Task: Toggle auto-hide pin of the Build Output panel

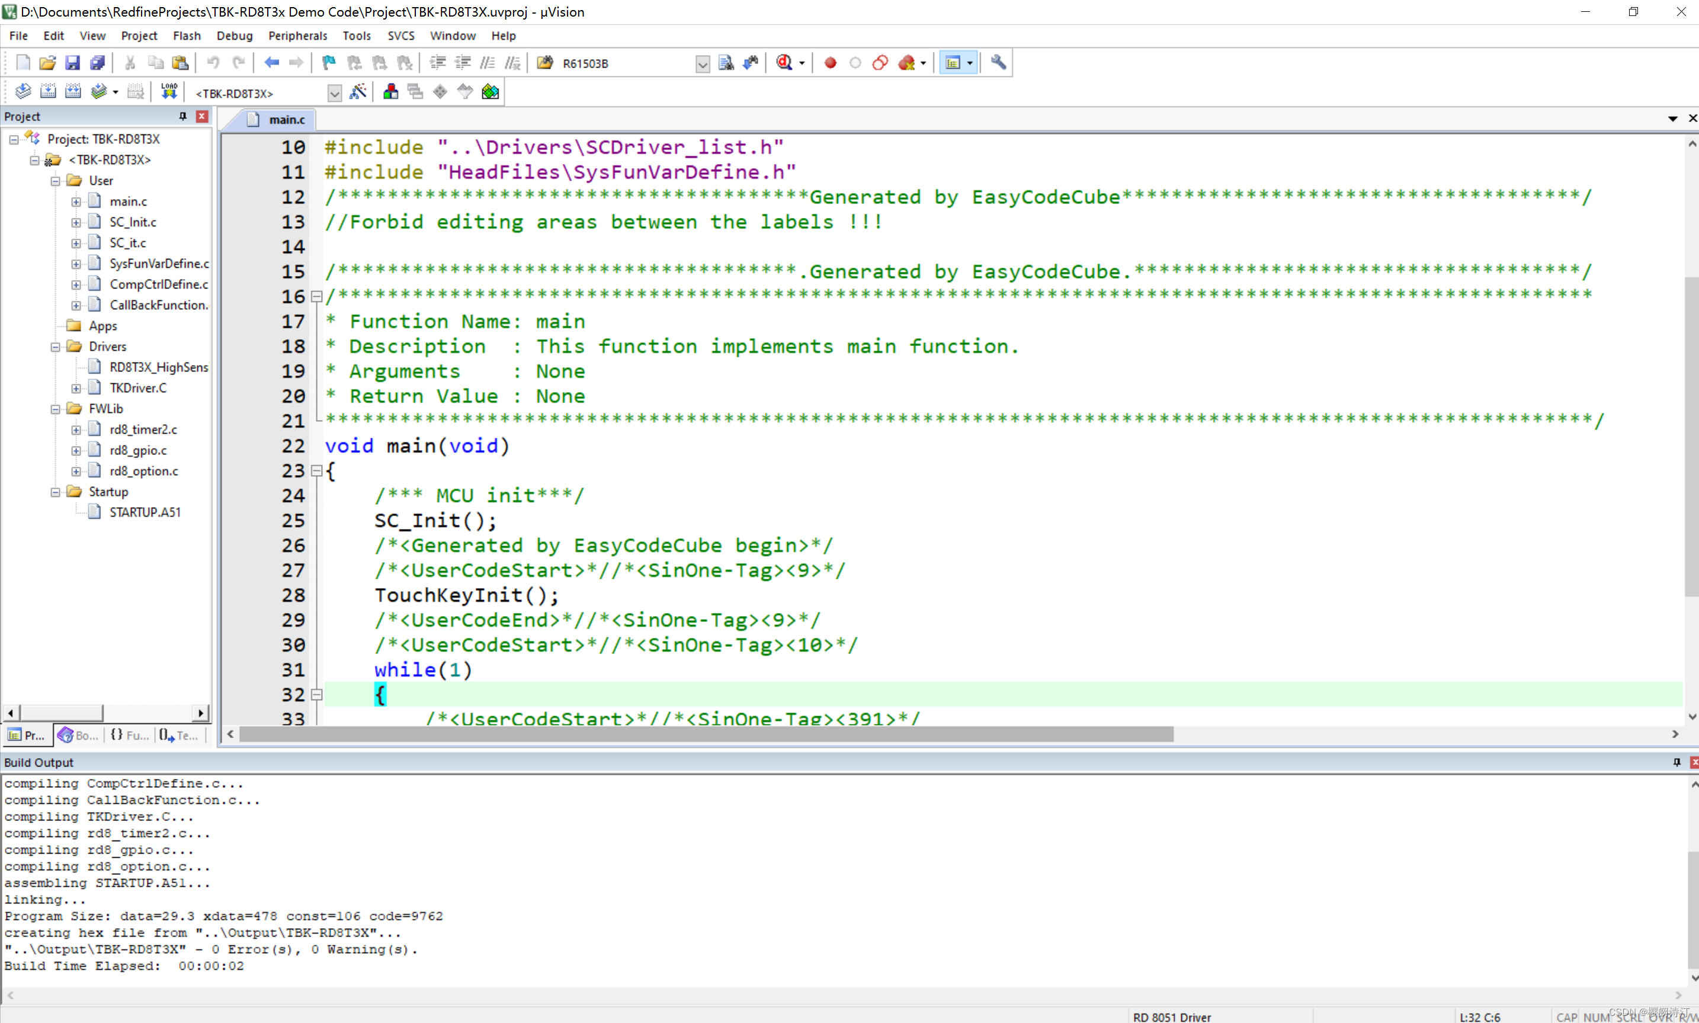Action: pos(1677,762)
